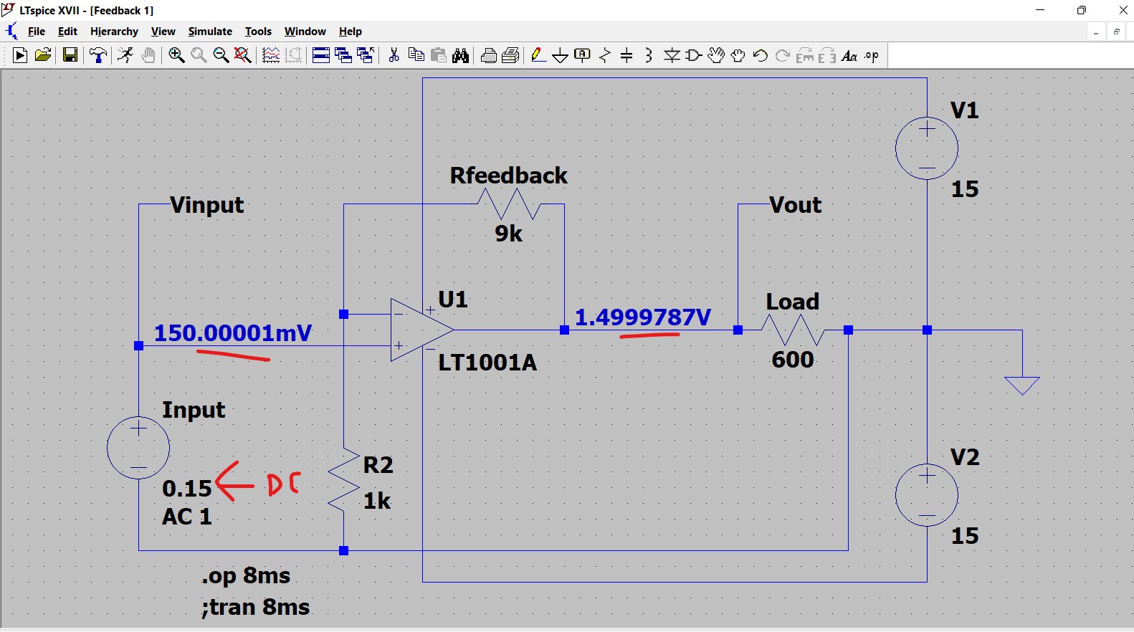Click the Vinput net label

click(206, 205)
